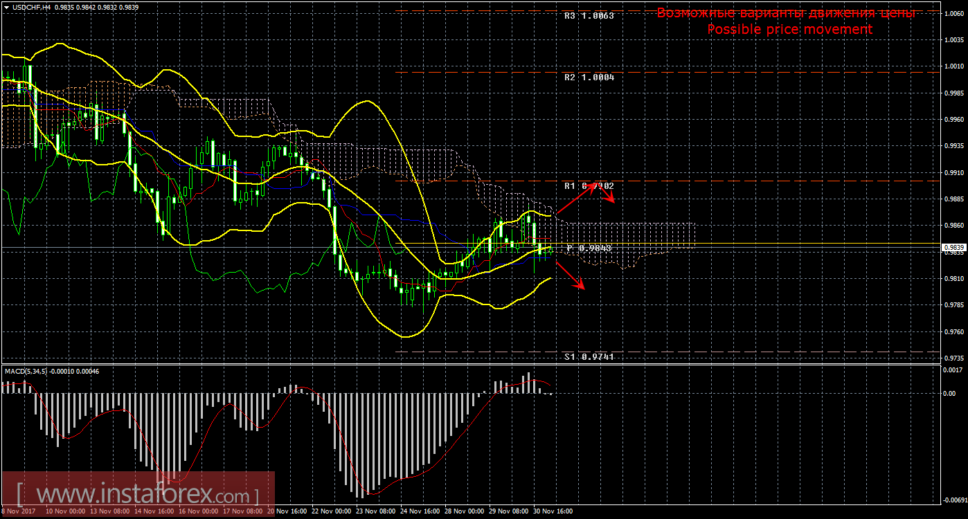Click the 'Possible price movement' title text
The image size is (968, 519).
coord(789,29)
